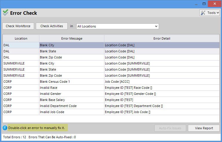The width and height of the screenshot is (222, 142).
Task: Select the SUMMERVILLE Blank Zip Code error cell
Action: [x=72, y=75]
